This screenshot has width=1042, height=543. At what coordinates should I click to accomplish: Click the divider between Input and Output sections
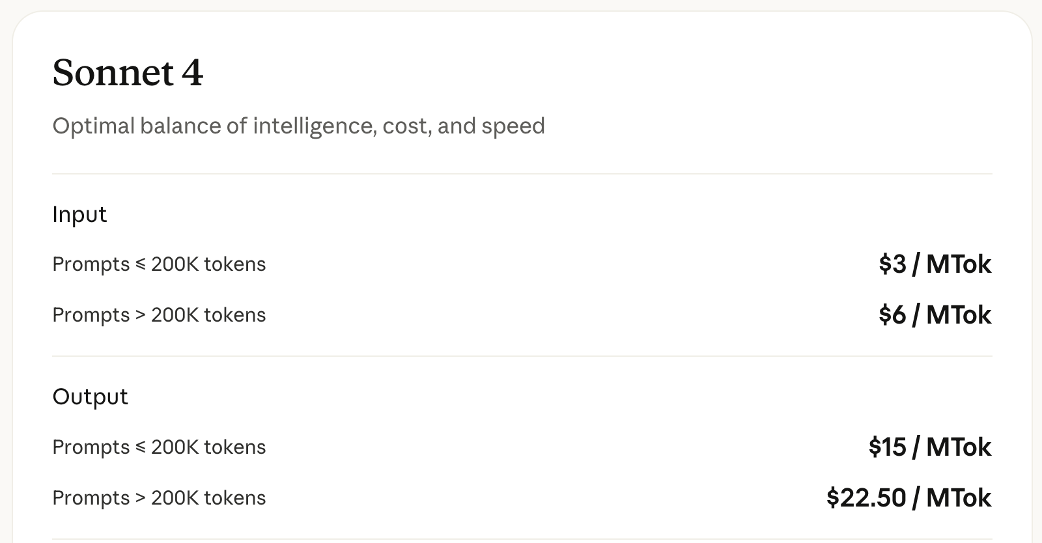521,356
